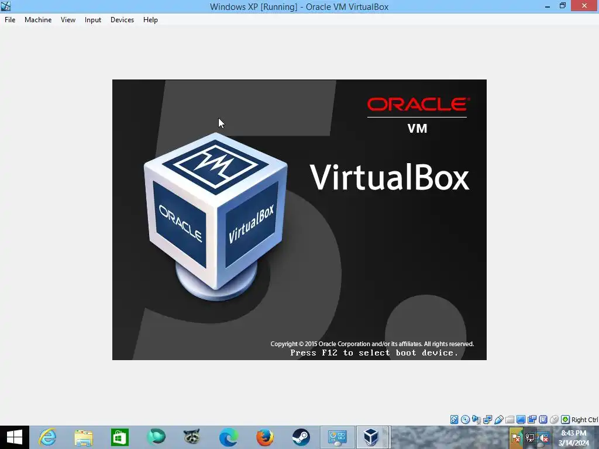Open Steam from the taskbar
This screenshot has height=449, width=599.
click(x=301, y=437)
